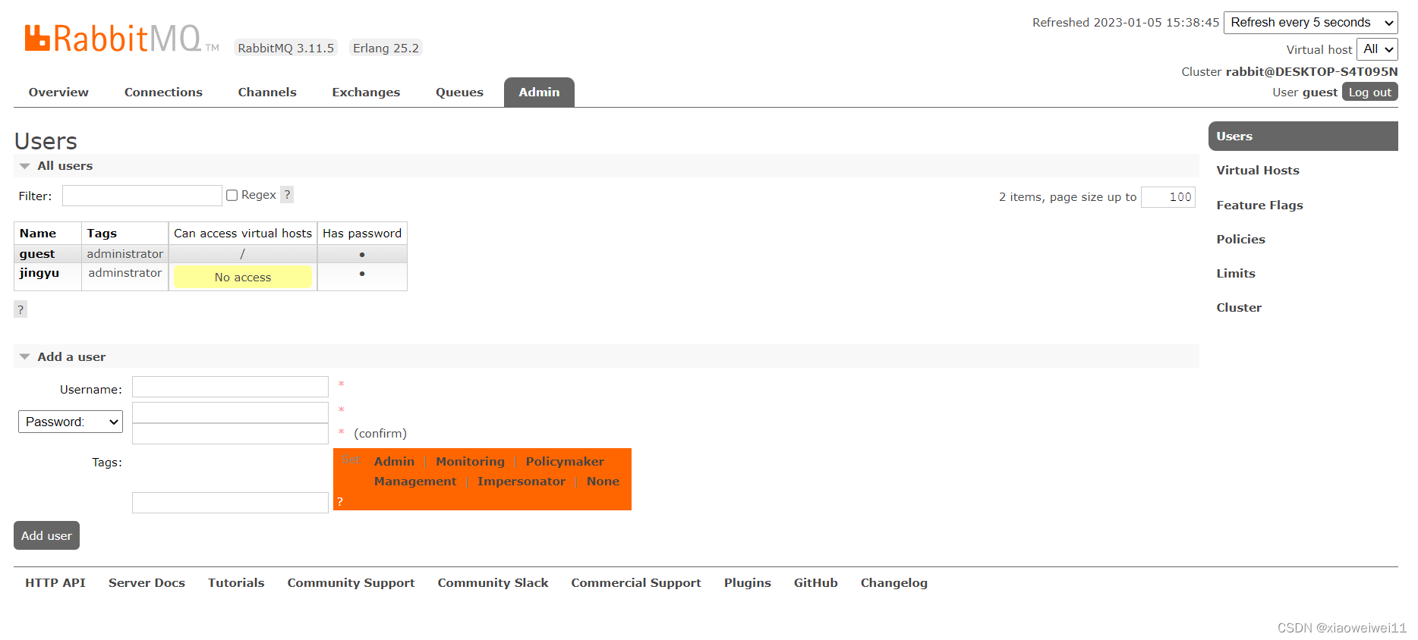The width and height of the screenshot is (1418, 640).
Task: Click the Tags input field
Action: click(230, 503)
